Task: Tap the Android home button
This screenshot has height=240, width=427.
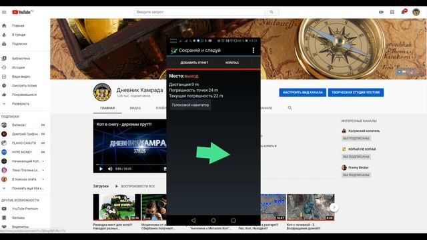Action: pos(213,220)
